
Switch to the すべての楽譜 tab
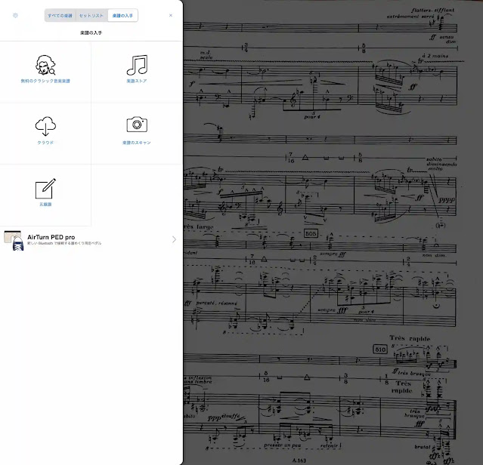pyautogui.click(x=60, y=15)
